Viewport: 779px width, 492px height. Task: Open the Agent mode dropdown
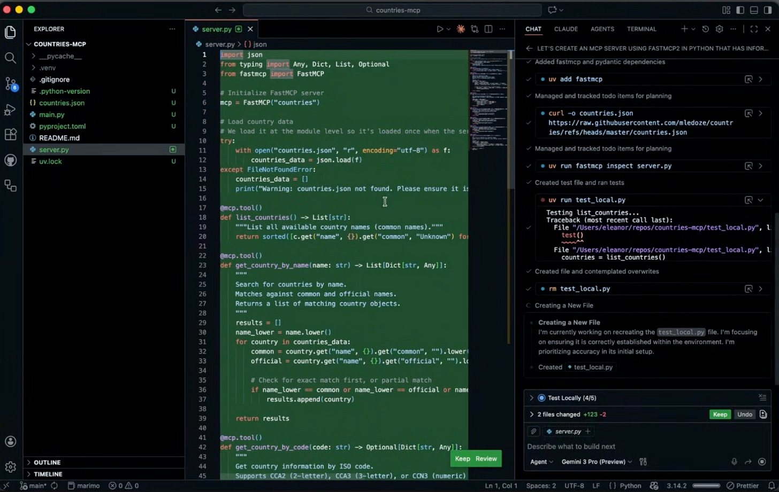(x=541, y=462)
